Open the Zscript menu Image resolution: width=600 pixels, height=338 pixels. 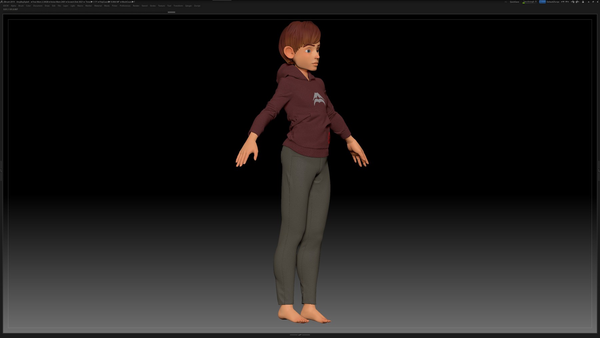(x=197, y=6)
